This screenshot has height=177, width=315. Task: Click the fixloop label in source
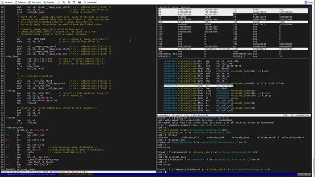11,90
